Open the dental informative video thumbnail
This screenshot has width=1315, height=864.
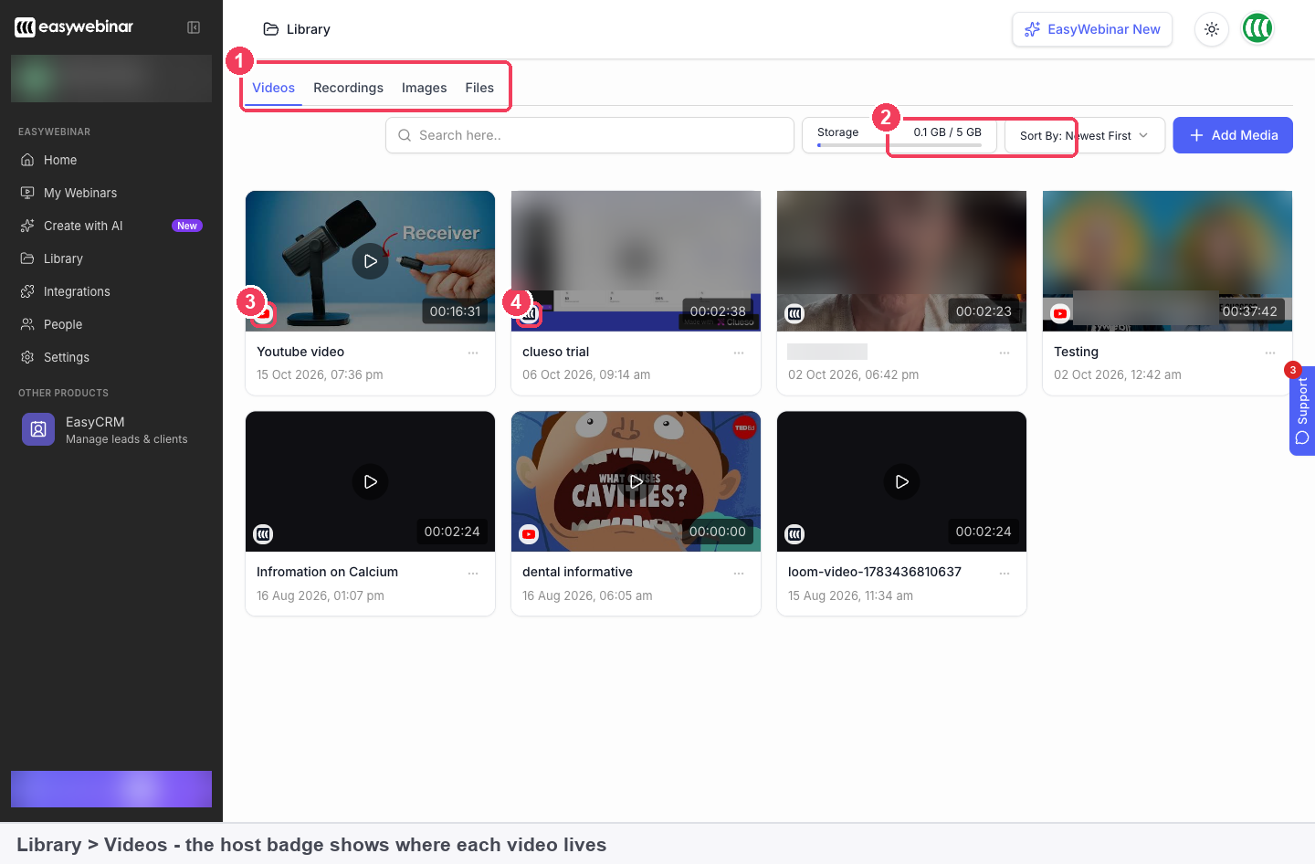pyautogui.click(x=636, y=481)
